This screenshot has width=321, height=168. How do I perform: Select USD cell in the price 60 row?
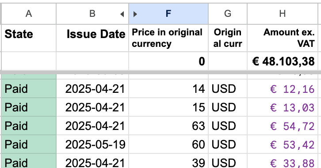tap(228, 144)
